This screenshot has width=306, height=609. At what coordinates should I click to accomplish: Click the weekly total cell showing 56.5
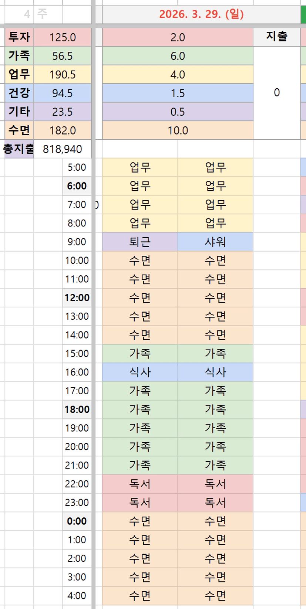tap(63, 56)
